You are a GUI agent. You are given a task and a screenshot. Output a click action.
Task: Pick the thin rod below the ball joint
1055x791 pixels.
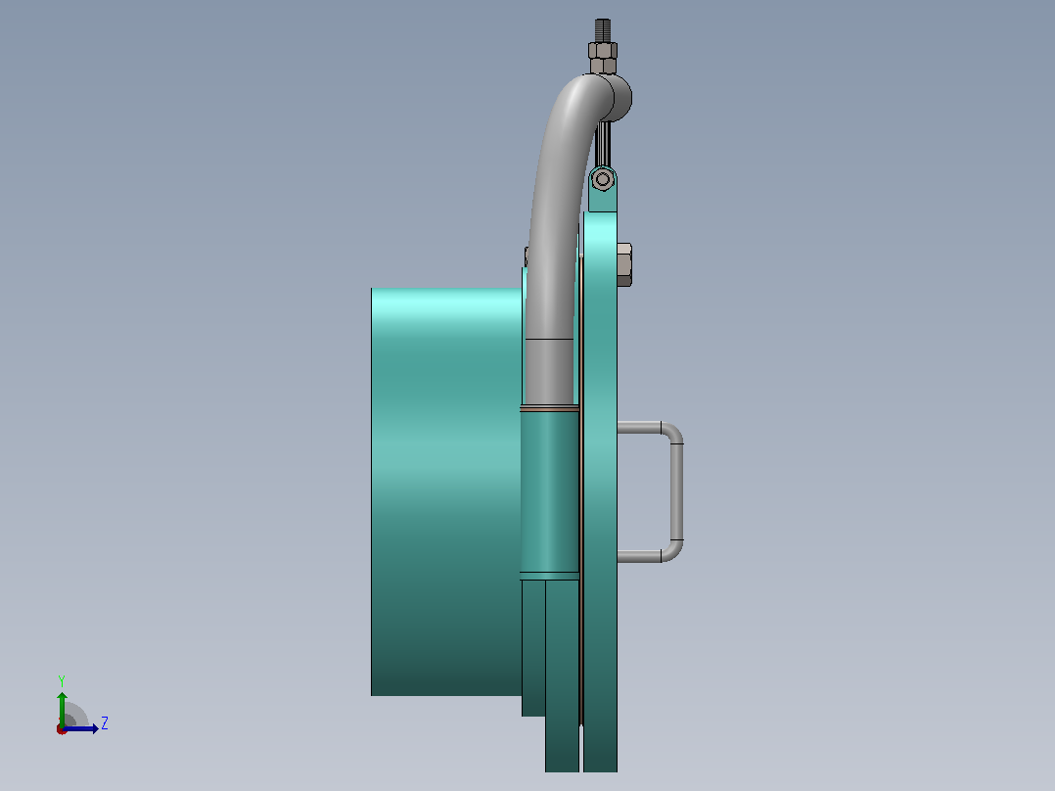click(x=604, y=143)
